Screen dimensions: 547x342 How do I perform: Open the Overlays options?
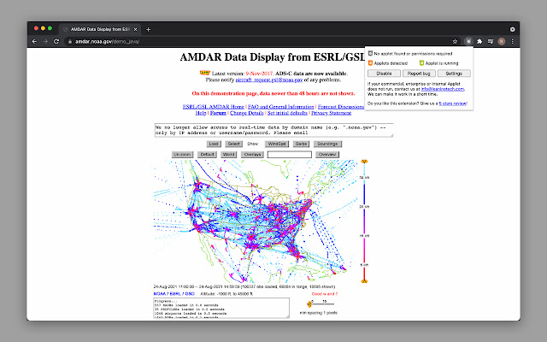(x=253, y=155)
